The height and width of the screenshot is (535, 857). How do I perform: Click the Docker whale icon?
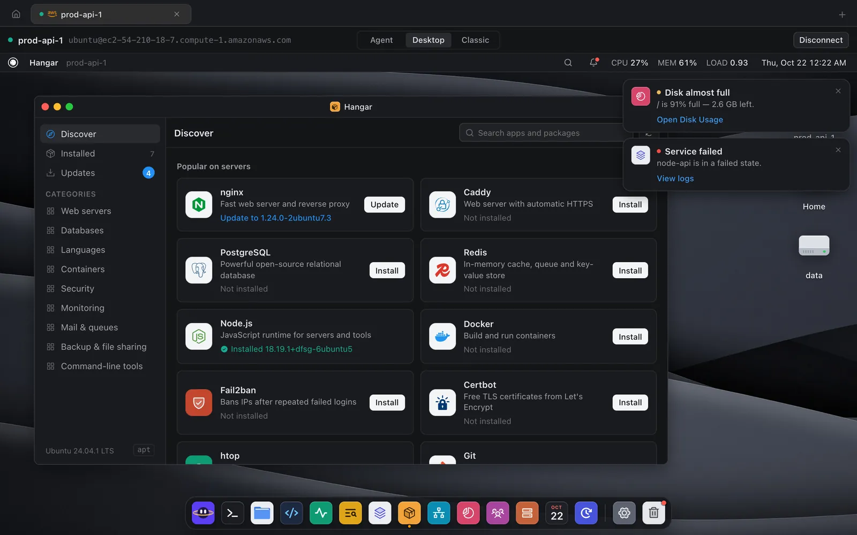click(442, 337)
